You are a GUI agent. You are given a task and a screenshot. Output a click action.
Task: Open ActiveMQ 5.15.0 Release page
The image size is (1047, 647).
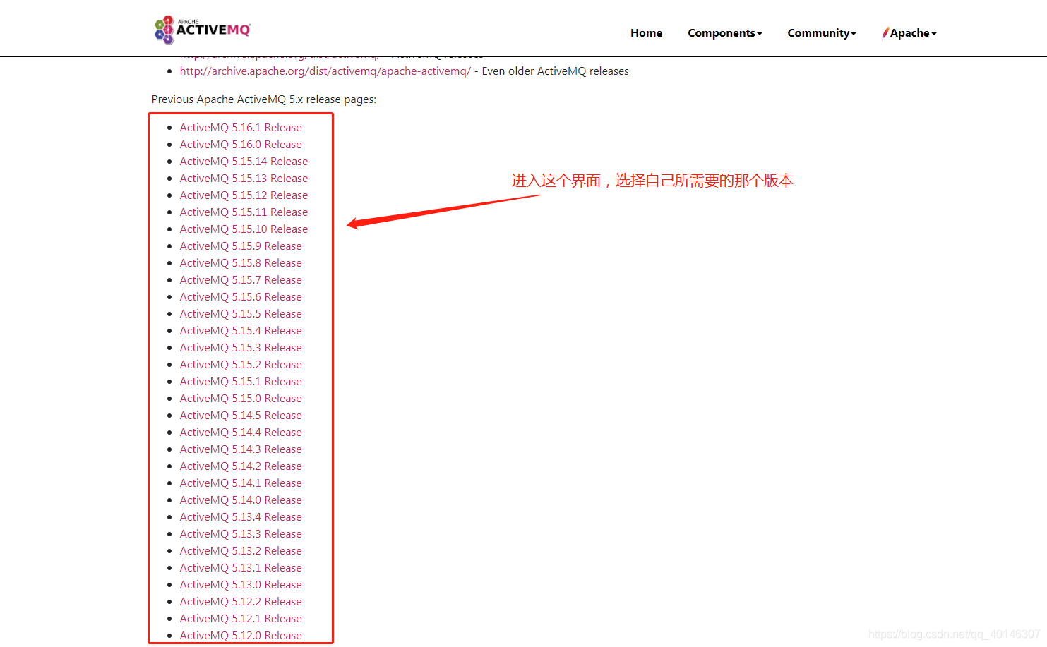241,399
